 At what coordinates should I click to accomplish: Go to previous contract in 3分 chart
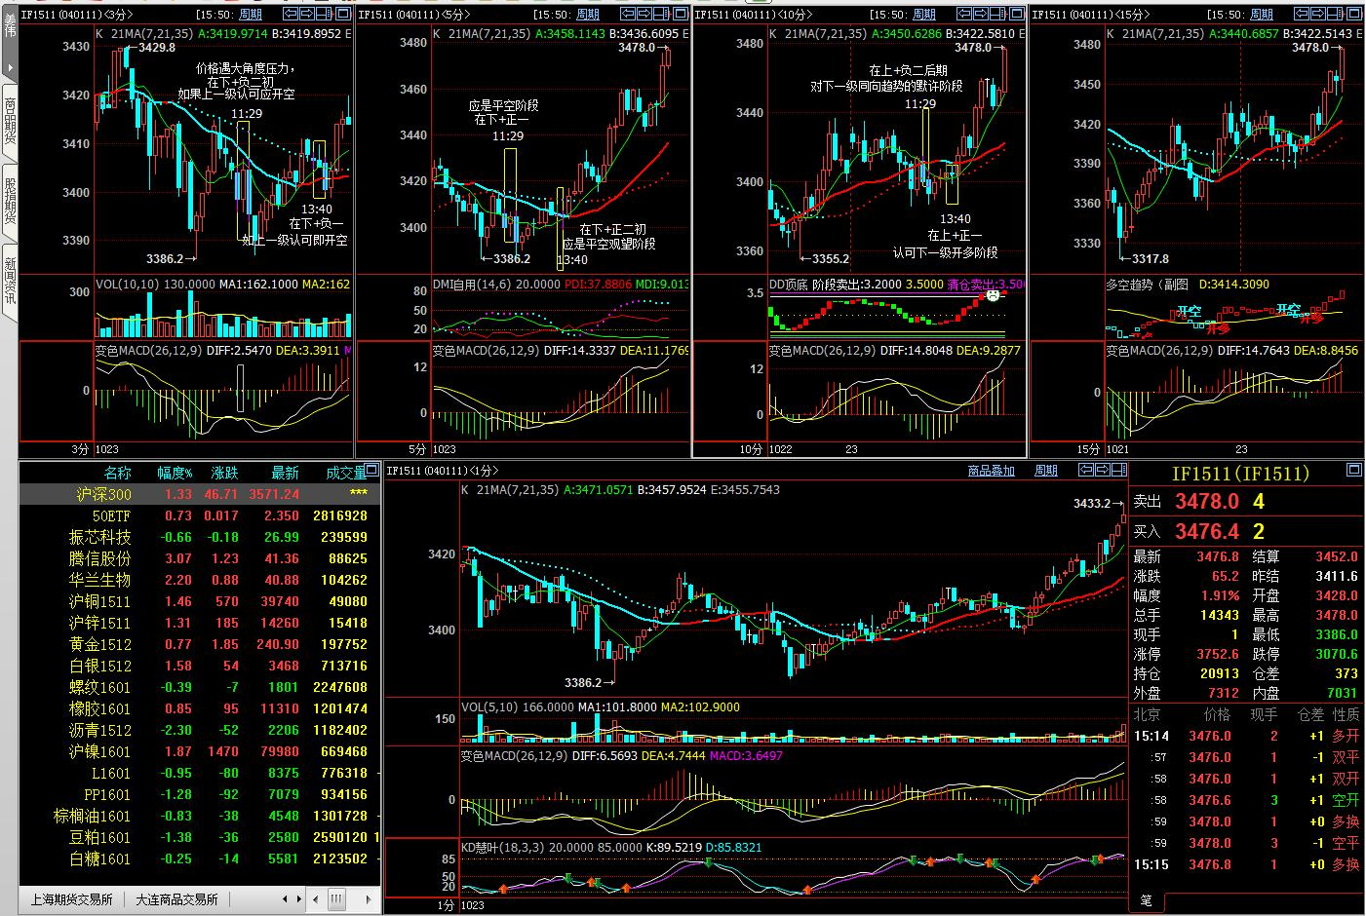tap(291, 14)
